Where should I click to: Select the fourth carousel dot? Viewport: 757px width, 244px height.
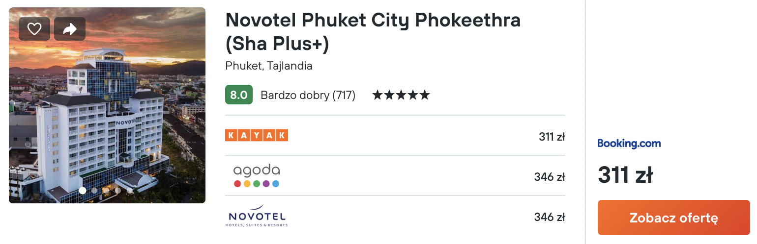[117, 191]
